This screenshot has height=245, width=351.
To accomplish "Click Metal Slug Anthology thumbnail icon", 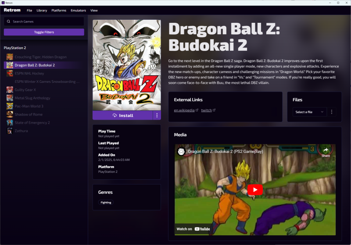I will tap(10, 98).
